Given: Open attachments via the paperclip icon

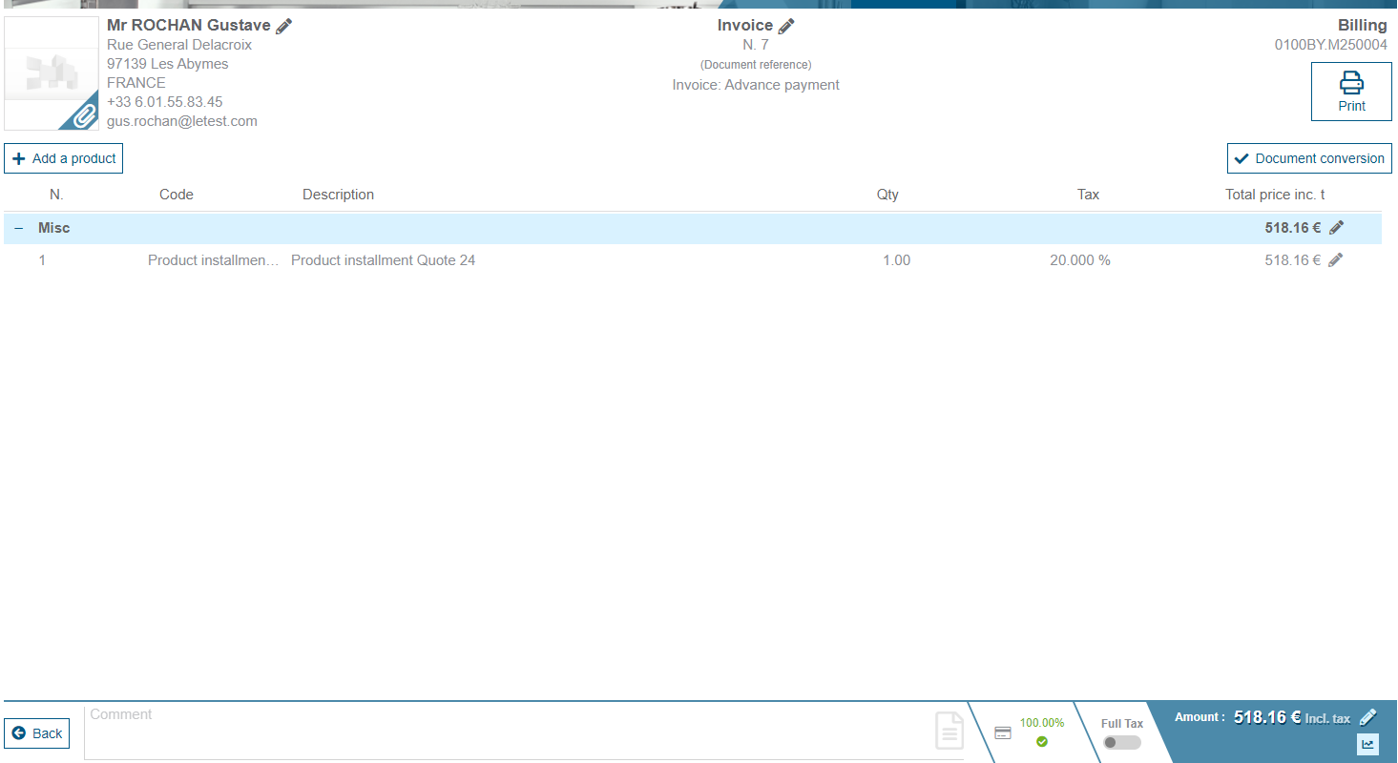Looking at the screenshot, I should pos(84,115).
